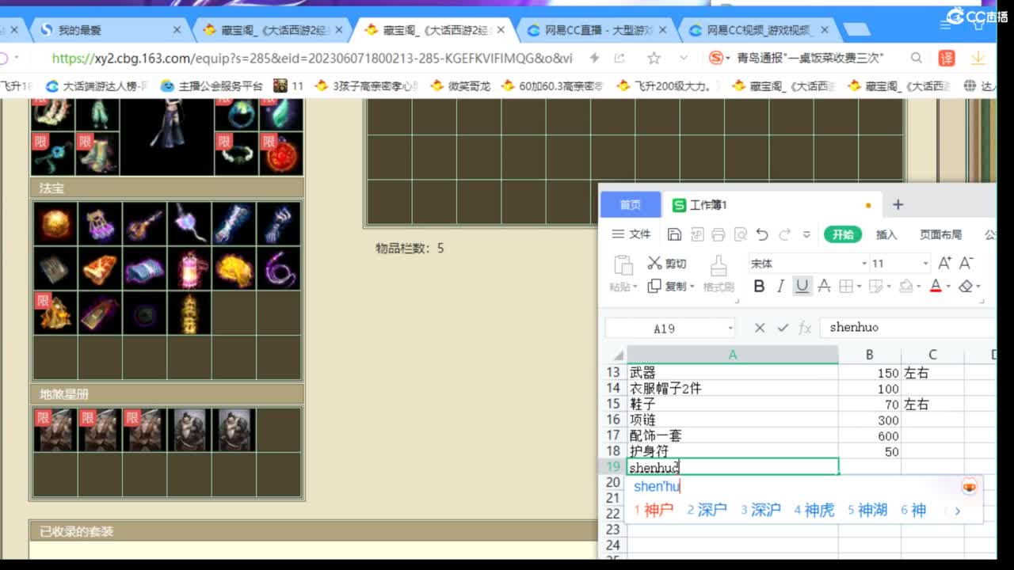Expand the borders dropdown arrow

point(860,287)
